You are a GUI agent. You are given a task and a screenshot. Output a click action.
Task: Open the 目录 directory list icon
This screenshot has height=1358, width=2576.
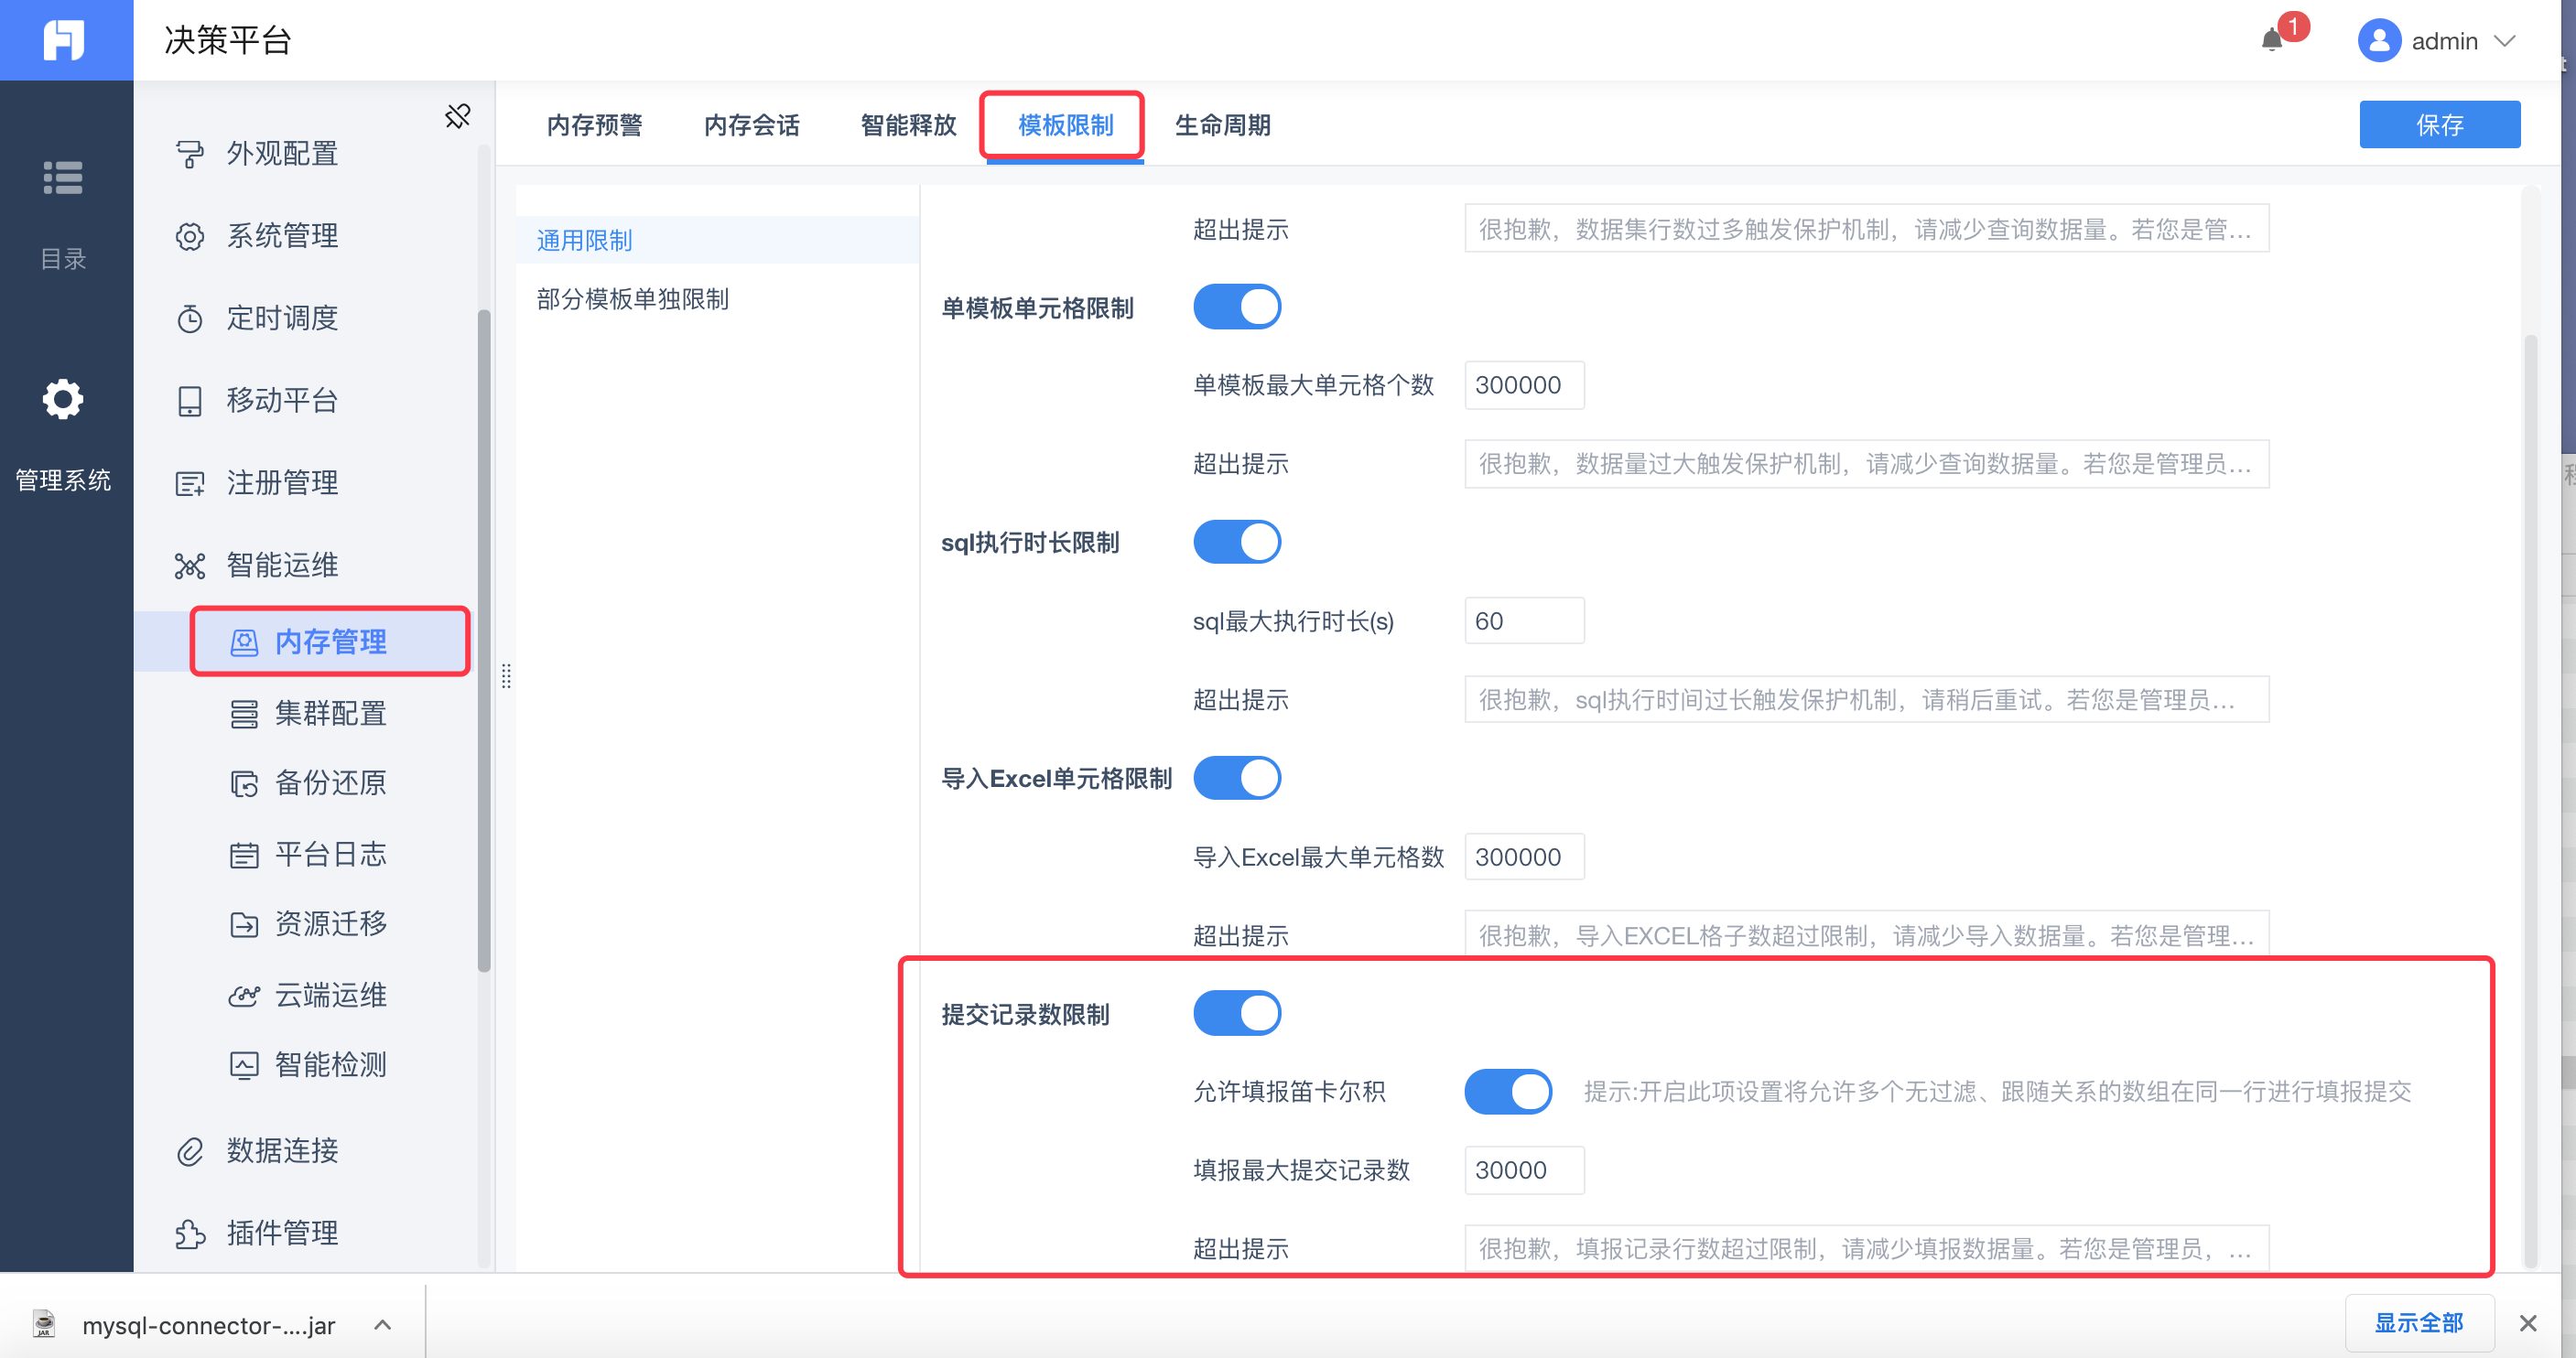(x=63, y=178)
